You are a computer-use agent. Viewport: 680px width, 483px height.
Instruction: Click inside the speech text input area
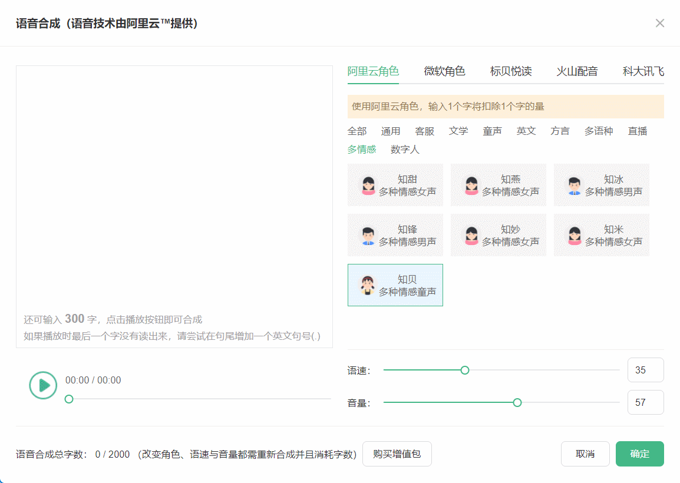pyautogui.click(x=174, y=206)
